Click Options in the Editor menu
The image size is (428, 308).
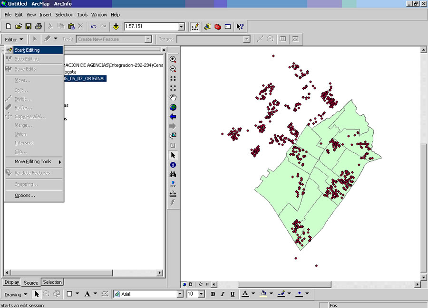coord(25,196)
